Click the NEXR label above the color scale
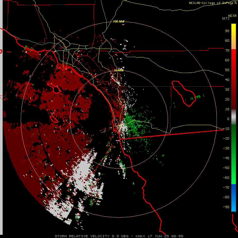Image resolution: width=238 pixels, height=238 pixels. [x=232, y=16]
